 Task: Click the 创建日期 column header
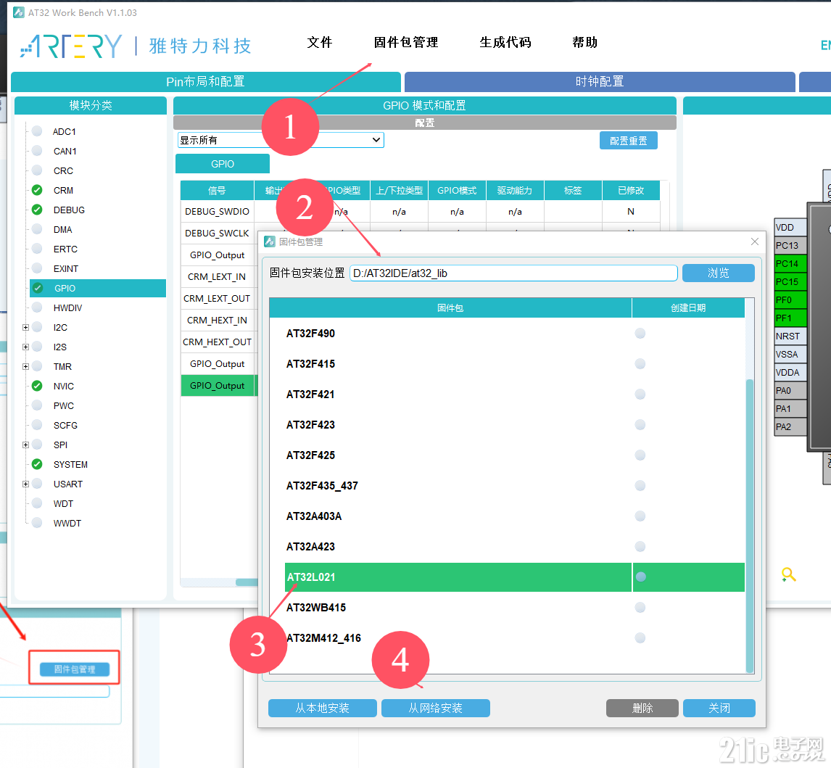tap(688, 308)
